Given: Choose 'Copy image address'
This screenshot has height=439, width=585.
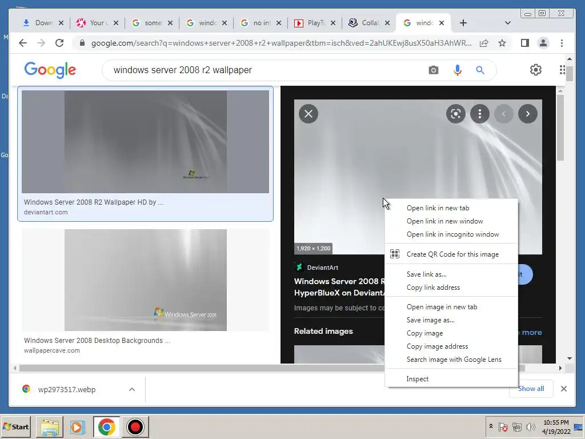Looking at the screenshot, I should 451,346.
